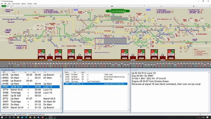Open the Windows Start menu
The height and width of the screenshot is (119, 211).
(2, 117)
